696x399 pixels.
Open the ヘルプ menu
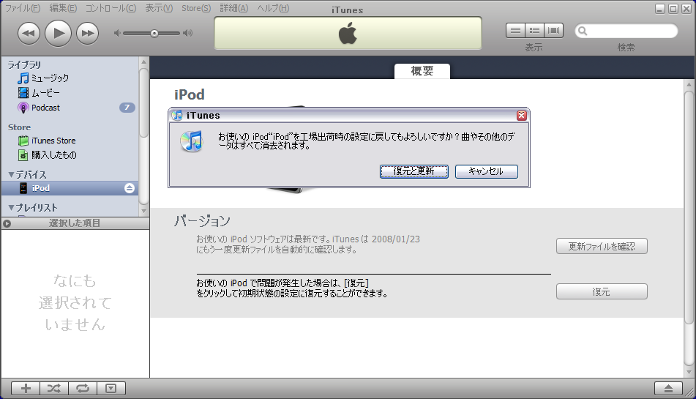tap(273, 8)
